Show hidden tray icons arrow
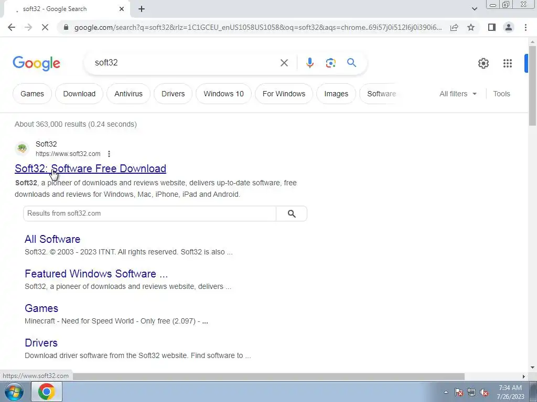This screenshot has height=402, width=537. 446,392
